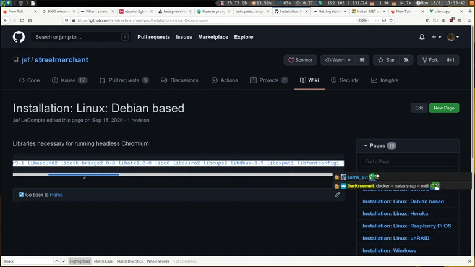Open the browser hamburger menu
This screenshot has width=475, height=267.
(x=469, y=20)
